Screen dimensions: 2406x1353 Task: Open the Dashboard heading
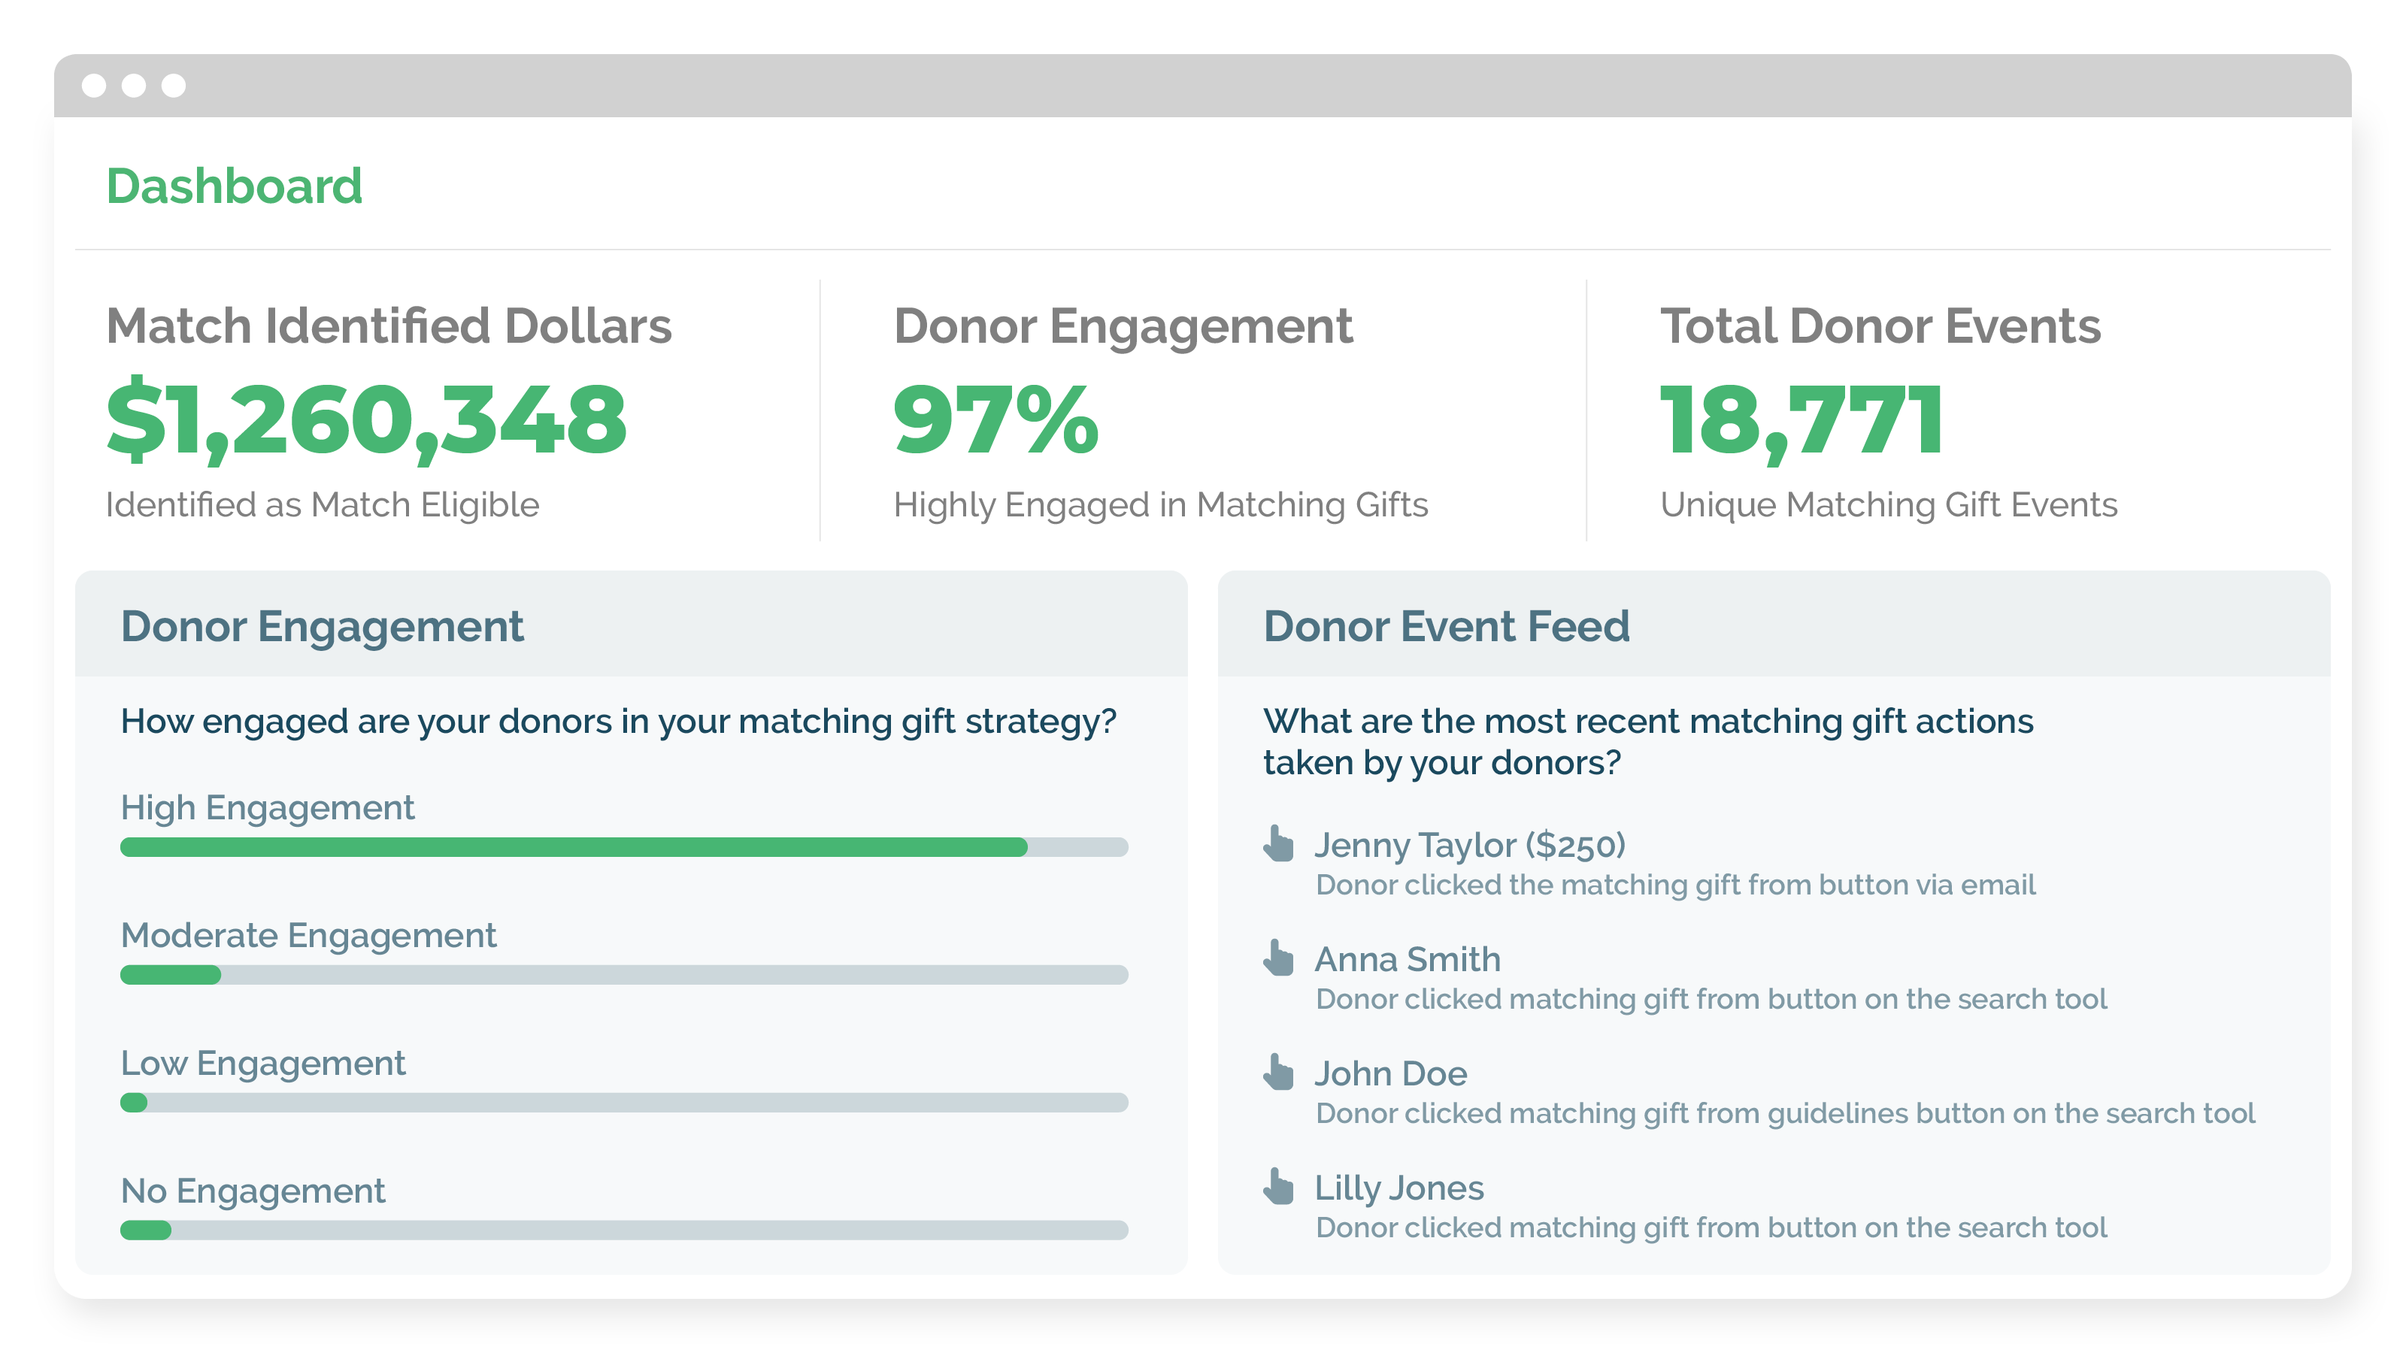click(x=234, y=186)
